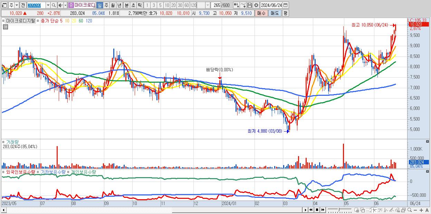Image resolution: width=431 pixels, height=214 pixels.
Task: Click the 매도 sell button
Action: [x=275, y=13]
